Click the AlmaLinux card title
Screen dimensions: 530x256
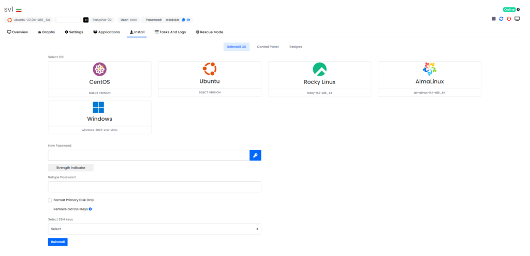(429, 81)
